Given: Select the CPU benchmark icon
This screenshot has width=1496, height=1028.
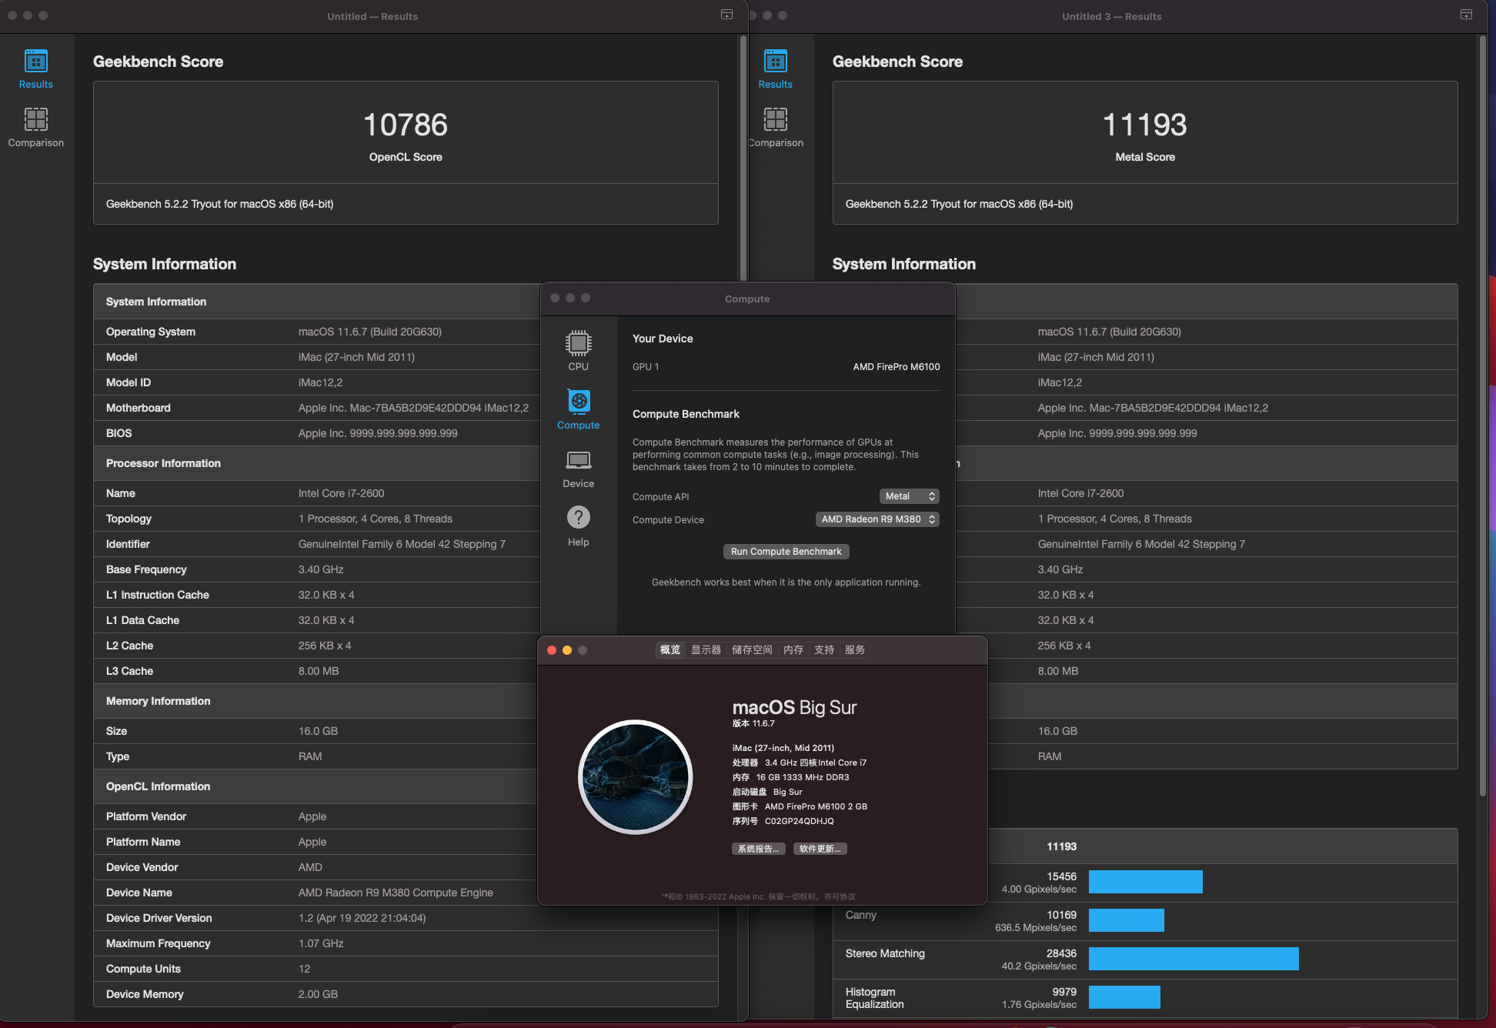Looking at the screenshot, I should pyautogui.click(x=578, y=350).
